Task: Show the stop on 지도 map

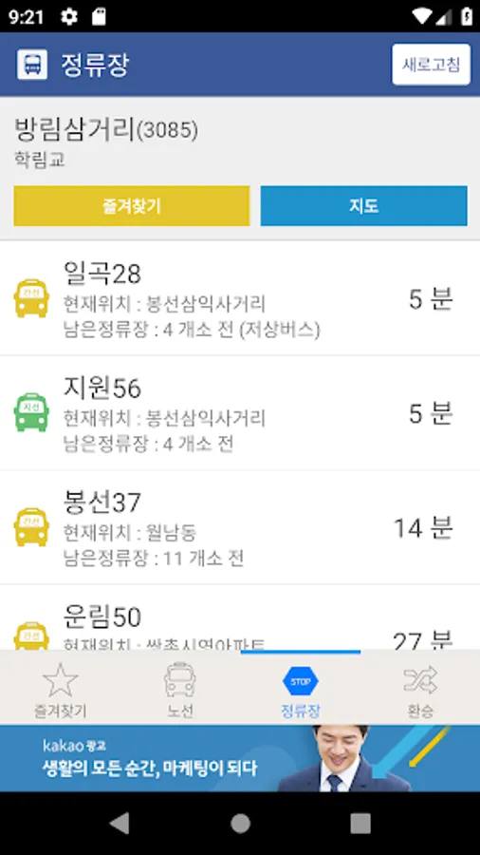Action: tap(363, 205)
